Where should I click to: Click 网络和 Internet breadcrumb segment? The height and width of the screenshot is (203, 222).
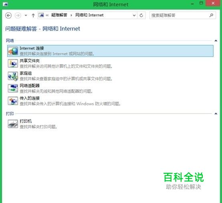point(89,15)
